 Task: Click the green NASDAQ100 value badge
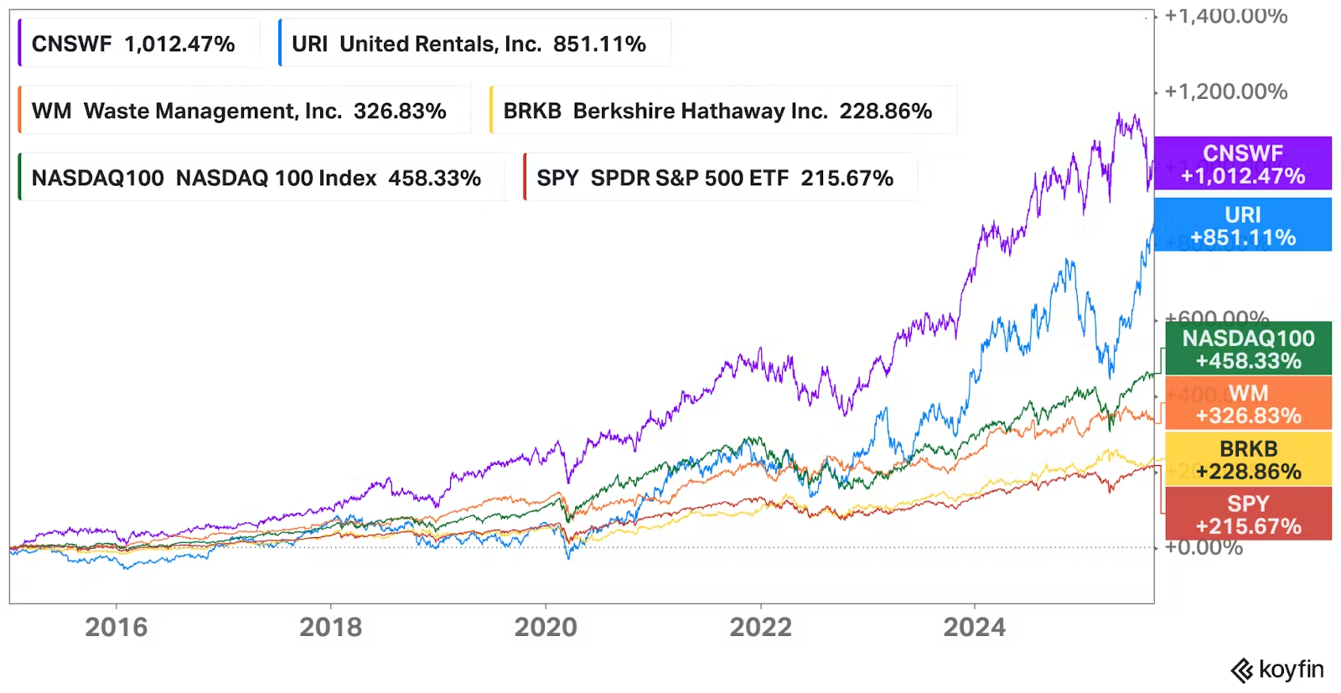point(1248,349)
